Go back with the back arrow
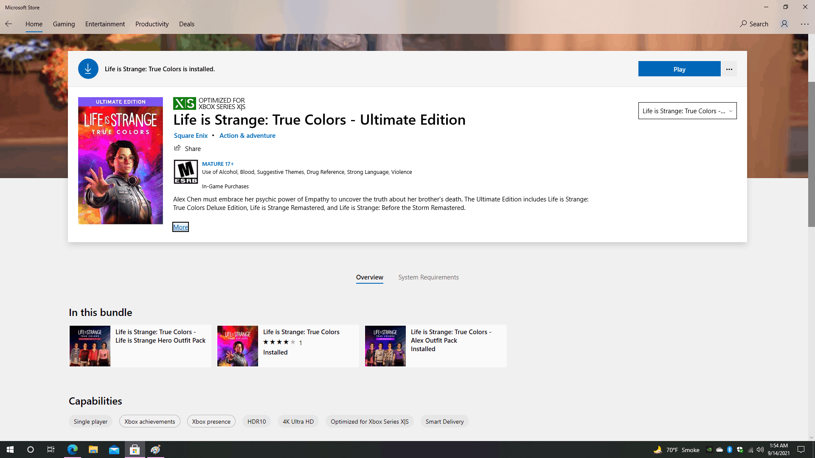Screen dimensions: 815x458 [x=8, y=24]
